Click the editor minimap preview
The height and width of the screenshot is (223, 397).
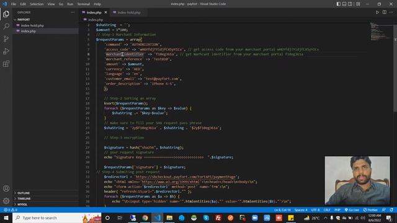(x=380, y=32)
